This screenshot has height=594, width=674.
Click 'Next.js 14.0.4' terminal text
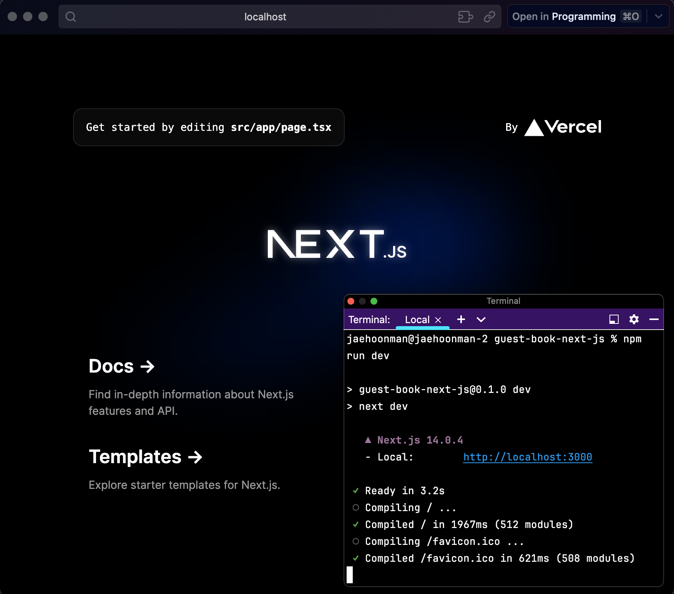[420, 440]
